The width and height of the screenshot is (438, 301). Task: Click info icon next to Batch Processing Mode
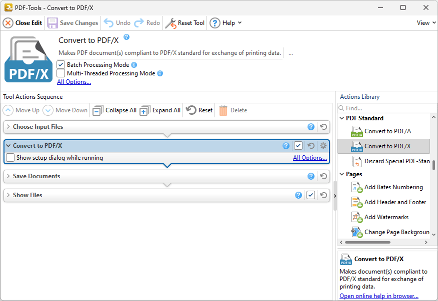[134, 65]
